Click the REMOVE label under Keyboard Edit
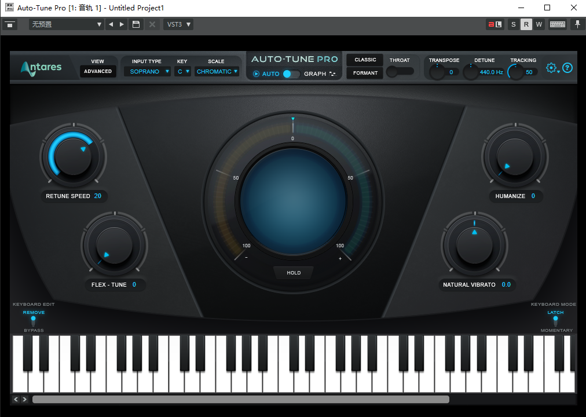586x417 pixels. tap(34, 312)
